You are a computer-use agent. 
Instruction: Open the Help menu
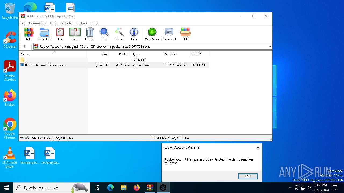pyautogui.click(x=95, y=23)
